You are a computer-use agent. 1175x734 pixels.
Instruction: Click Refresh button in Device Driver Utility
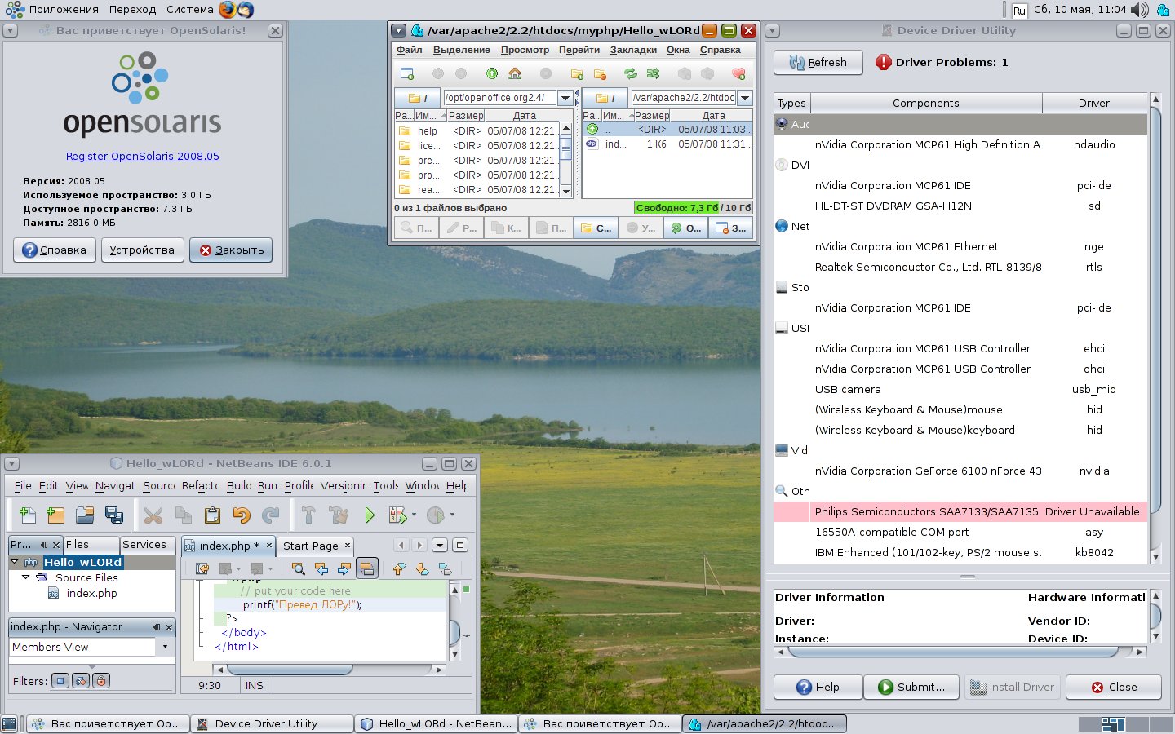pos(818,62)
